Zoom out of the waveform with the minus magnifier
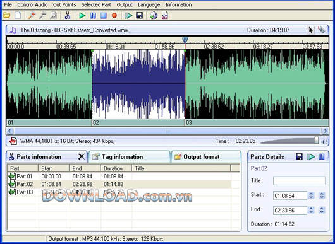 pos(42,15)
